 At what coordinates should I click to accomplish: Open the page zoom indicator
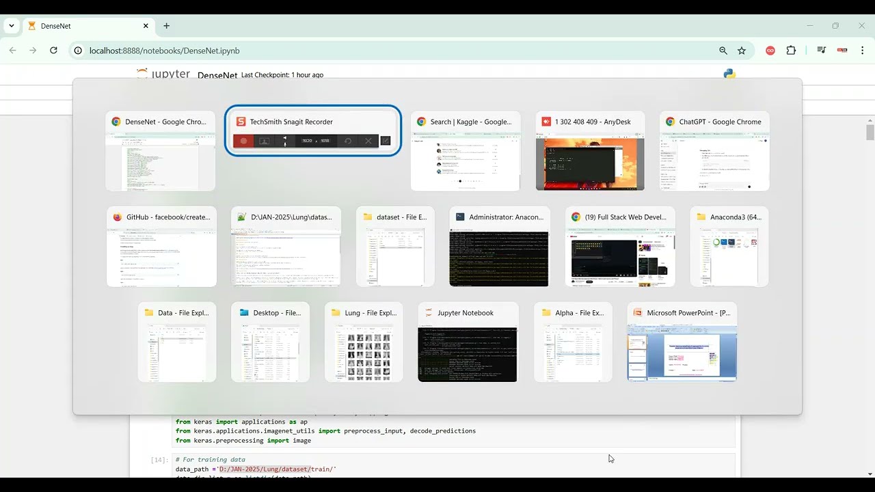723,51
